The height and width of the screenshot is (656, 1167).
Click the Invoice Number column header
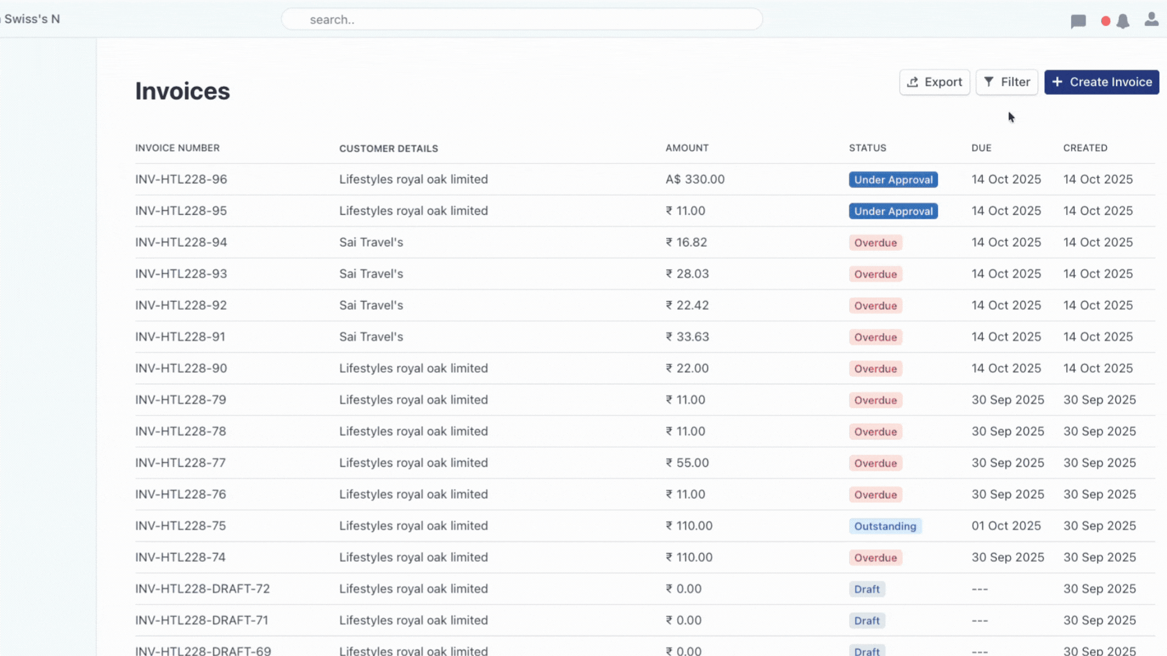(x=177, y=148)
